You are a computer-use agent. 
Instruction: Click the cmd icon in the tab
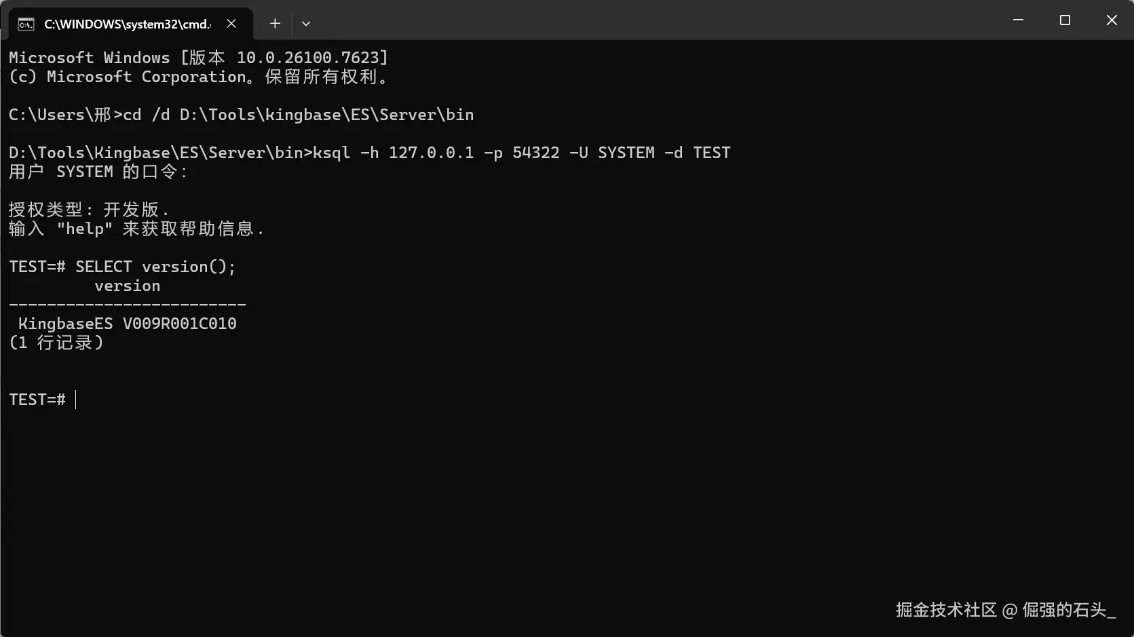coord(26,24)
